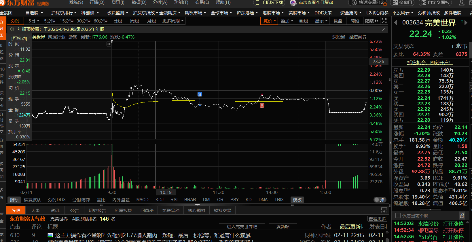Open DDE决策 menu item
472x242 pixels.
[x=323, y=13]
